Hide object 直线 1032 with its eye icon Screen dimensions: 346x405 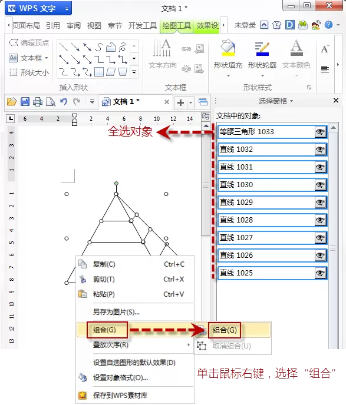pos(320,150)
